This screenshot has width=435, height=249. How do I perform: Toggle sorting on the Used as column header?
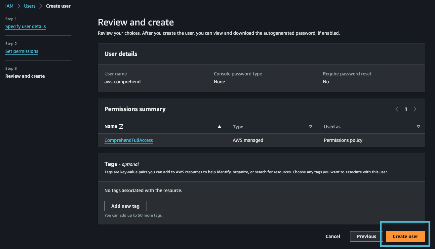pyautogui.click(x=332, y=126)
